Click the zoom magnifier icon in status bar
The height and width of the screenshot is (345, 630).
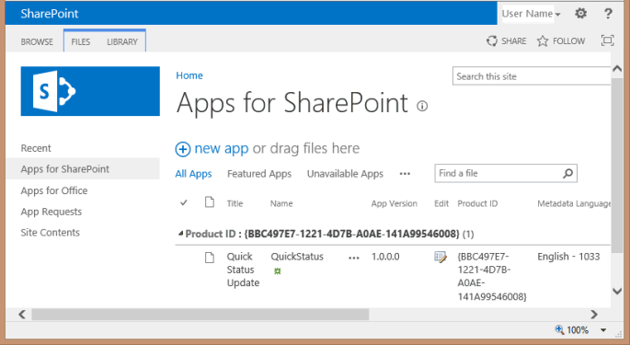point(559,329)
